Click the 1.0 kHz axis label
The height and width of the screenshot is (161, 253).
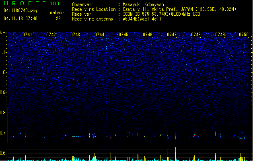click(x=3, y=72)
